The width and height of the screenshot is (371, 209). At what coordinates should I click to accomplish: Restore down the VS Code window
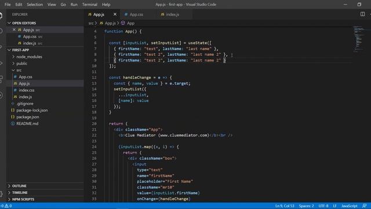click(359, 5)
